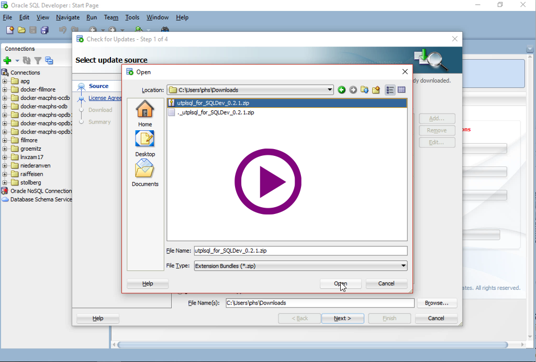
Task: Click the Open button to confirm selection
Action: click(x=340, y=283)
